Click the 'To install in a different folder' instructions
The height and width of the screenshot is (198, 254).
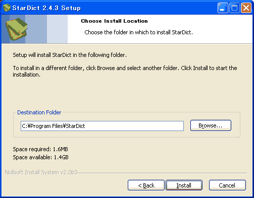[125, 71]
